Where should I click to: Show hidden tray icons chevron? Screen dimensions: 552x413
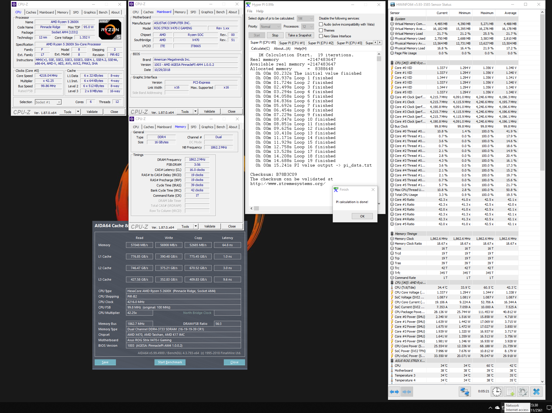coord(490,408)
